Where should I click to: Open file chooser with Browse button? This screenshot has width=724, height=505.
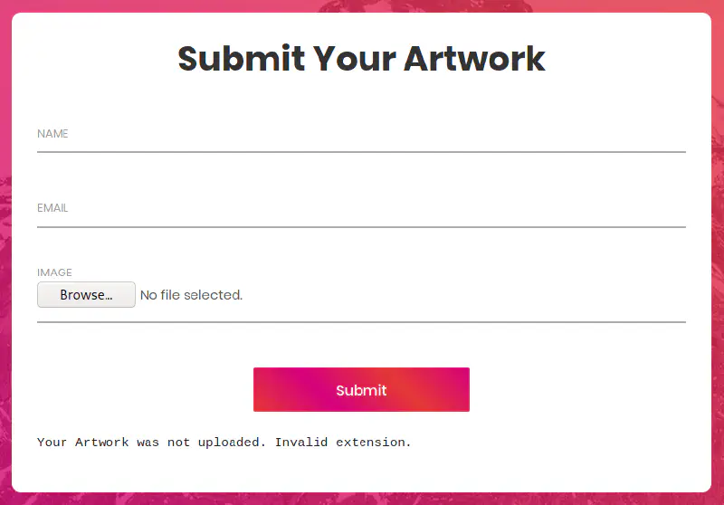[x=86, y=295]
